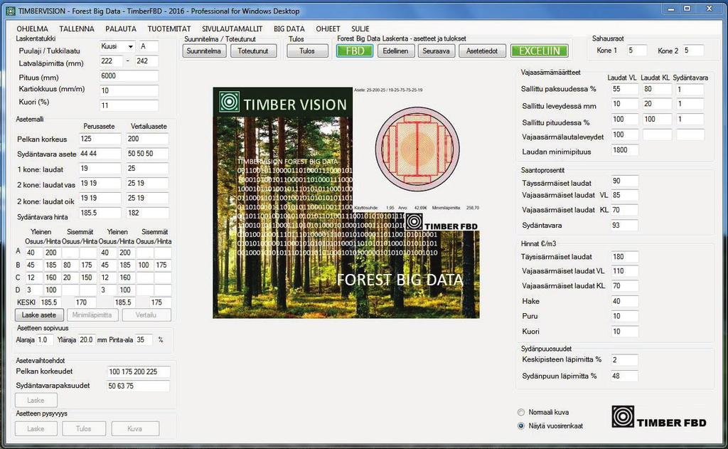Click the Hake price field showing 40
728x449 pixels.
[624, 301]
